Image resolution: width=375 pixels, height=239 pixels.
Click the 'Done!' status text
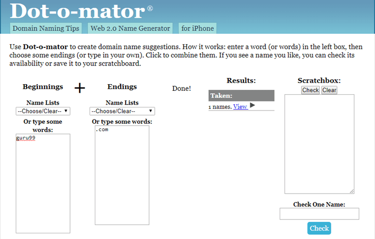tap(182, 88)
